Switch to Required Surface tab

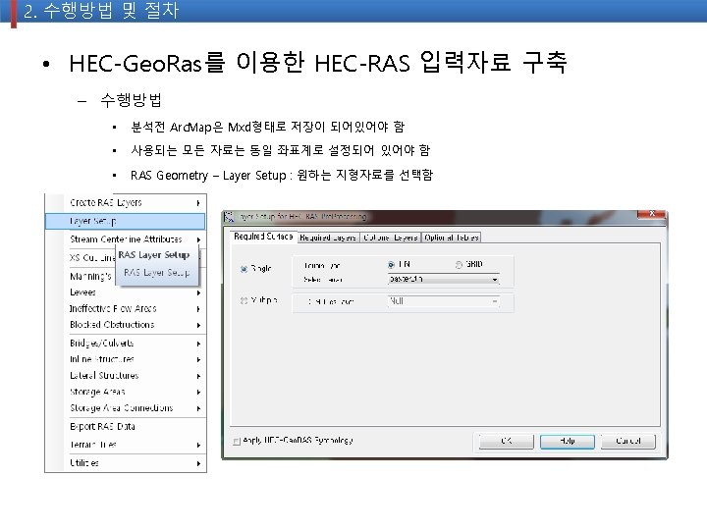263,237
